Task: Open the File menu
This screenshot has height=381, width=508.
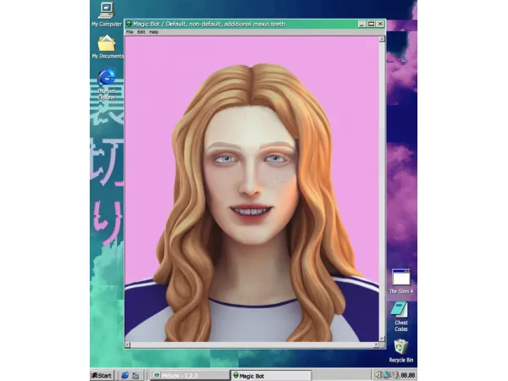Action: click(x=130, y=32)
